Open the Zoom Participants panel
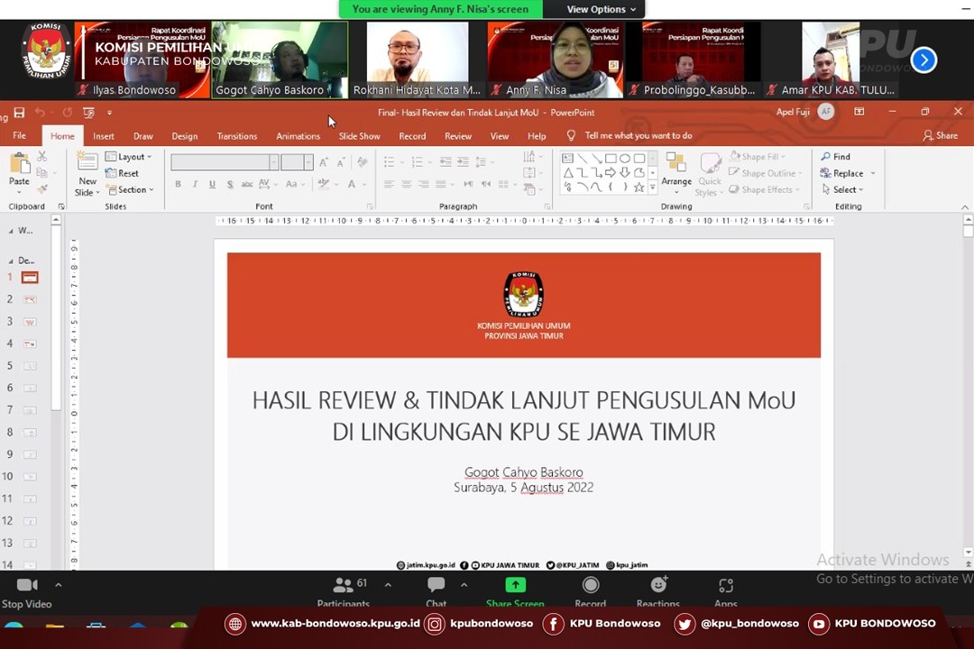This screenshot has height=649, width=974. (344, 586)
